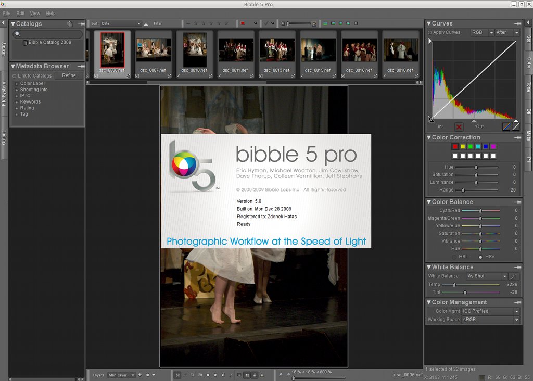This screenshot has height=381, width=533.
Task: Click the red color label icon in toolbar
Action: tap(243, 23)
